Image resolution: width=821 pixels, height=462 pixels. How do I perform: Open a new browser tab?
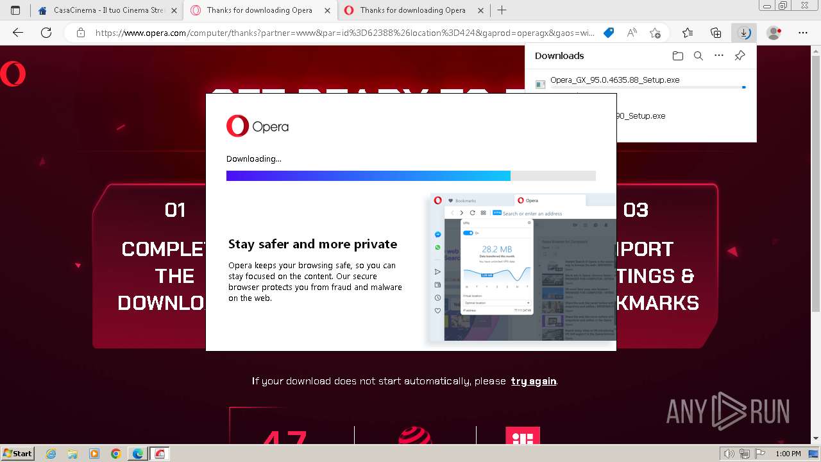pyautogui.click(x=502, y=10)
